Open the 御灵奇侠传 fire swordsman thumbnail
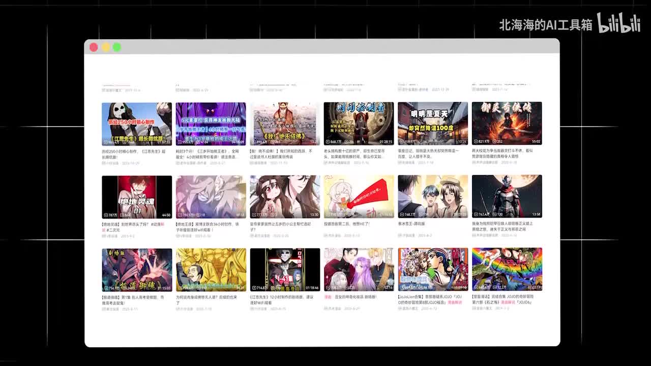This screenshot has width=651, height=366. (x=507, y=124)
